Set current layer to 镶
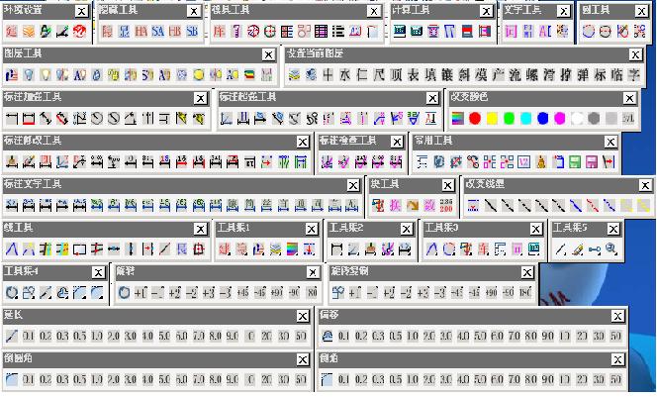The width and height of the screenshot is (657, 397). (447, 75)
